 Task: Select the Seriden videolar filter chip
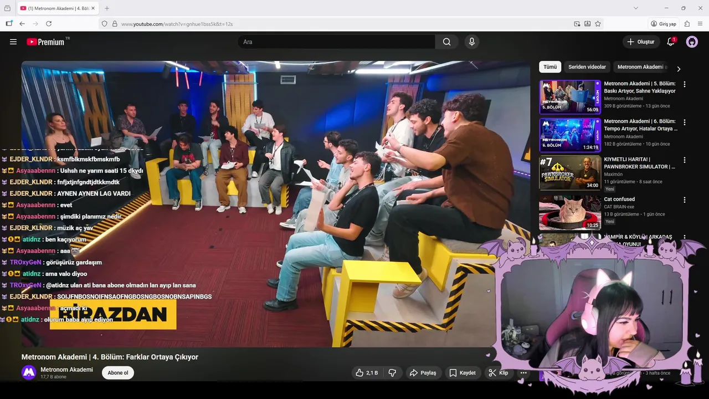coord(587,67)
